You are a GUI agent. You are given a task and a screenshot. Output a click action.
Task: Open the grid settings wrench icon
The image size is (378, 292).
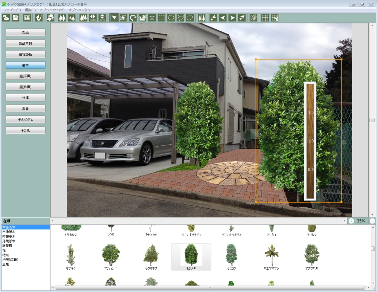(x=275, y=18)
